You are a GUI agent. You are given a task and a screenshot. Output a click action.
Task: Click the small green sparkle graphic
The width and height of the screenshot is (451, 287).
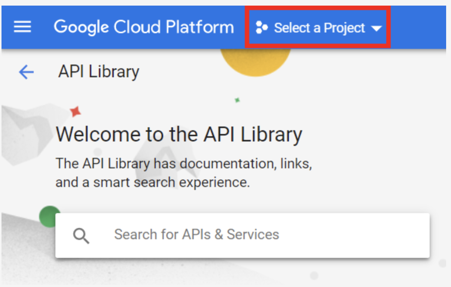tap(237, 100)
